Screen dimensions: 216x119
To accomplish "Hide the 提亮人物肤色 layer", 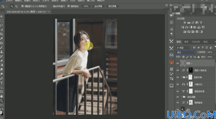I will coord(178,70).
